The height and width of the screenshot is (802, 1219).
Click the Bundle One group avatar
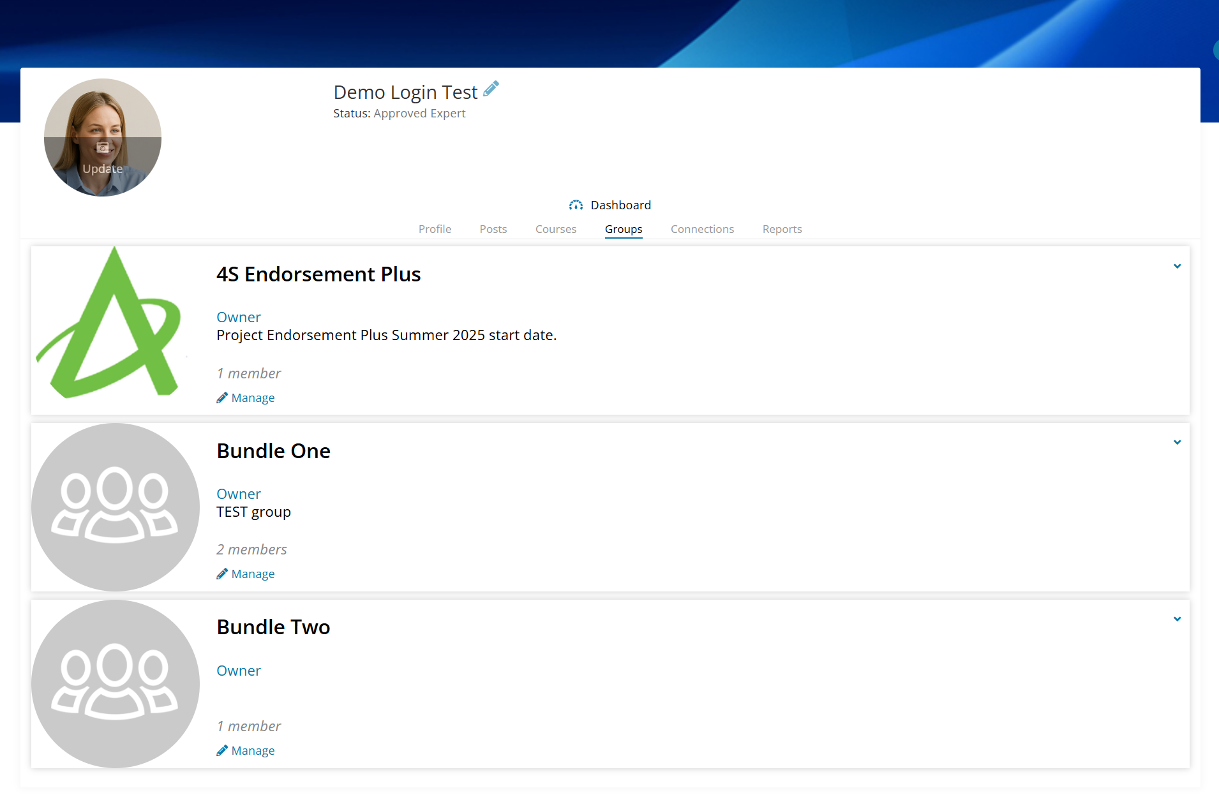pos(116,507)
